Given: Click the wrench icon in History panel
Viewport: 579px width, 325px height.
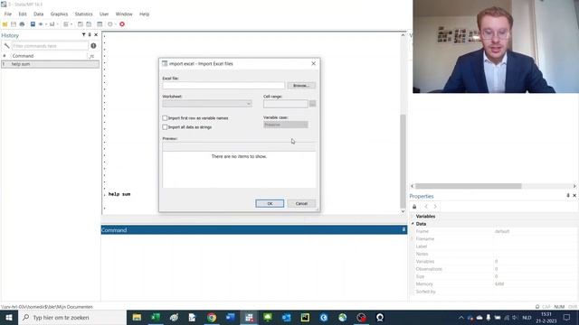Looking at the screenshot, I should 6,46.
